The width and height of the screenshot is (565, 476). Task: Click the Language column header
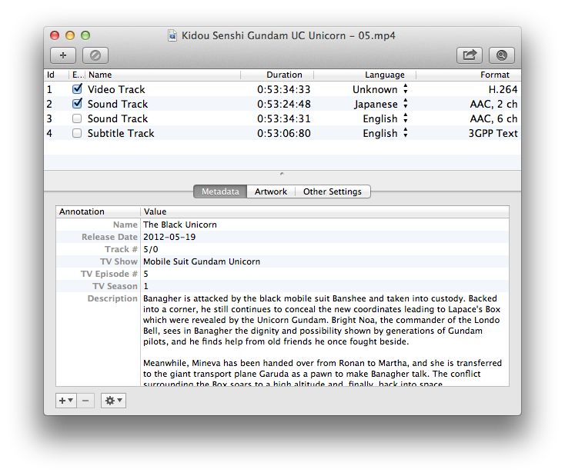[365, 75]
